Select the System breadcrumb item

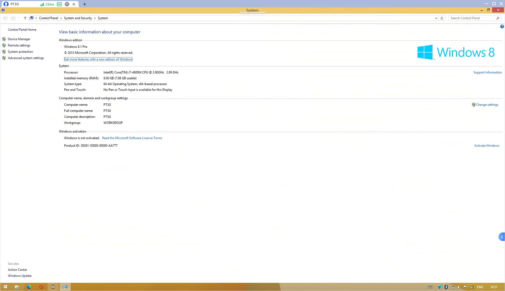pos(103,18)
